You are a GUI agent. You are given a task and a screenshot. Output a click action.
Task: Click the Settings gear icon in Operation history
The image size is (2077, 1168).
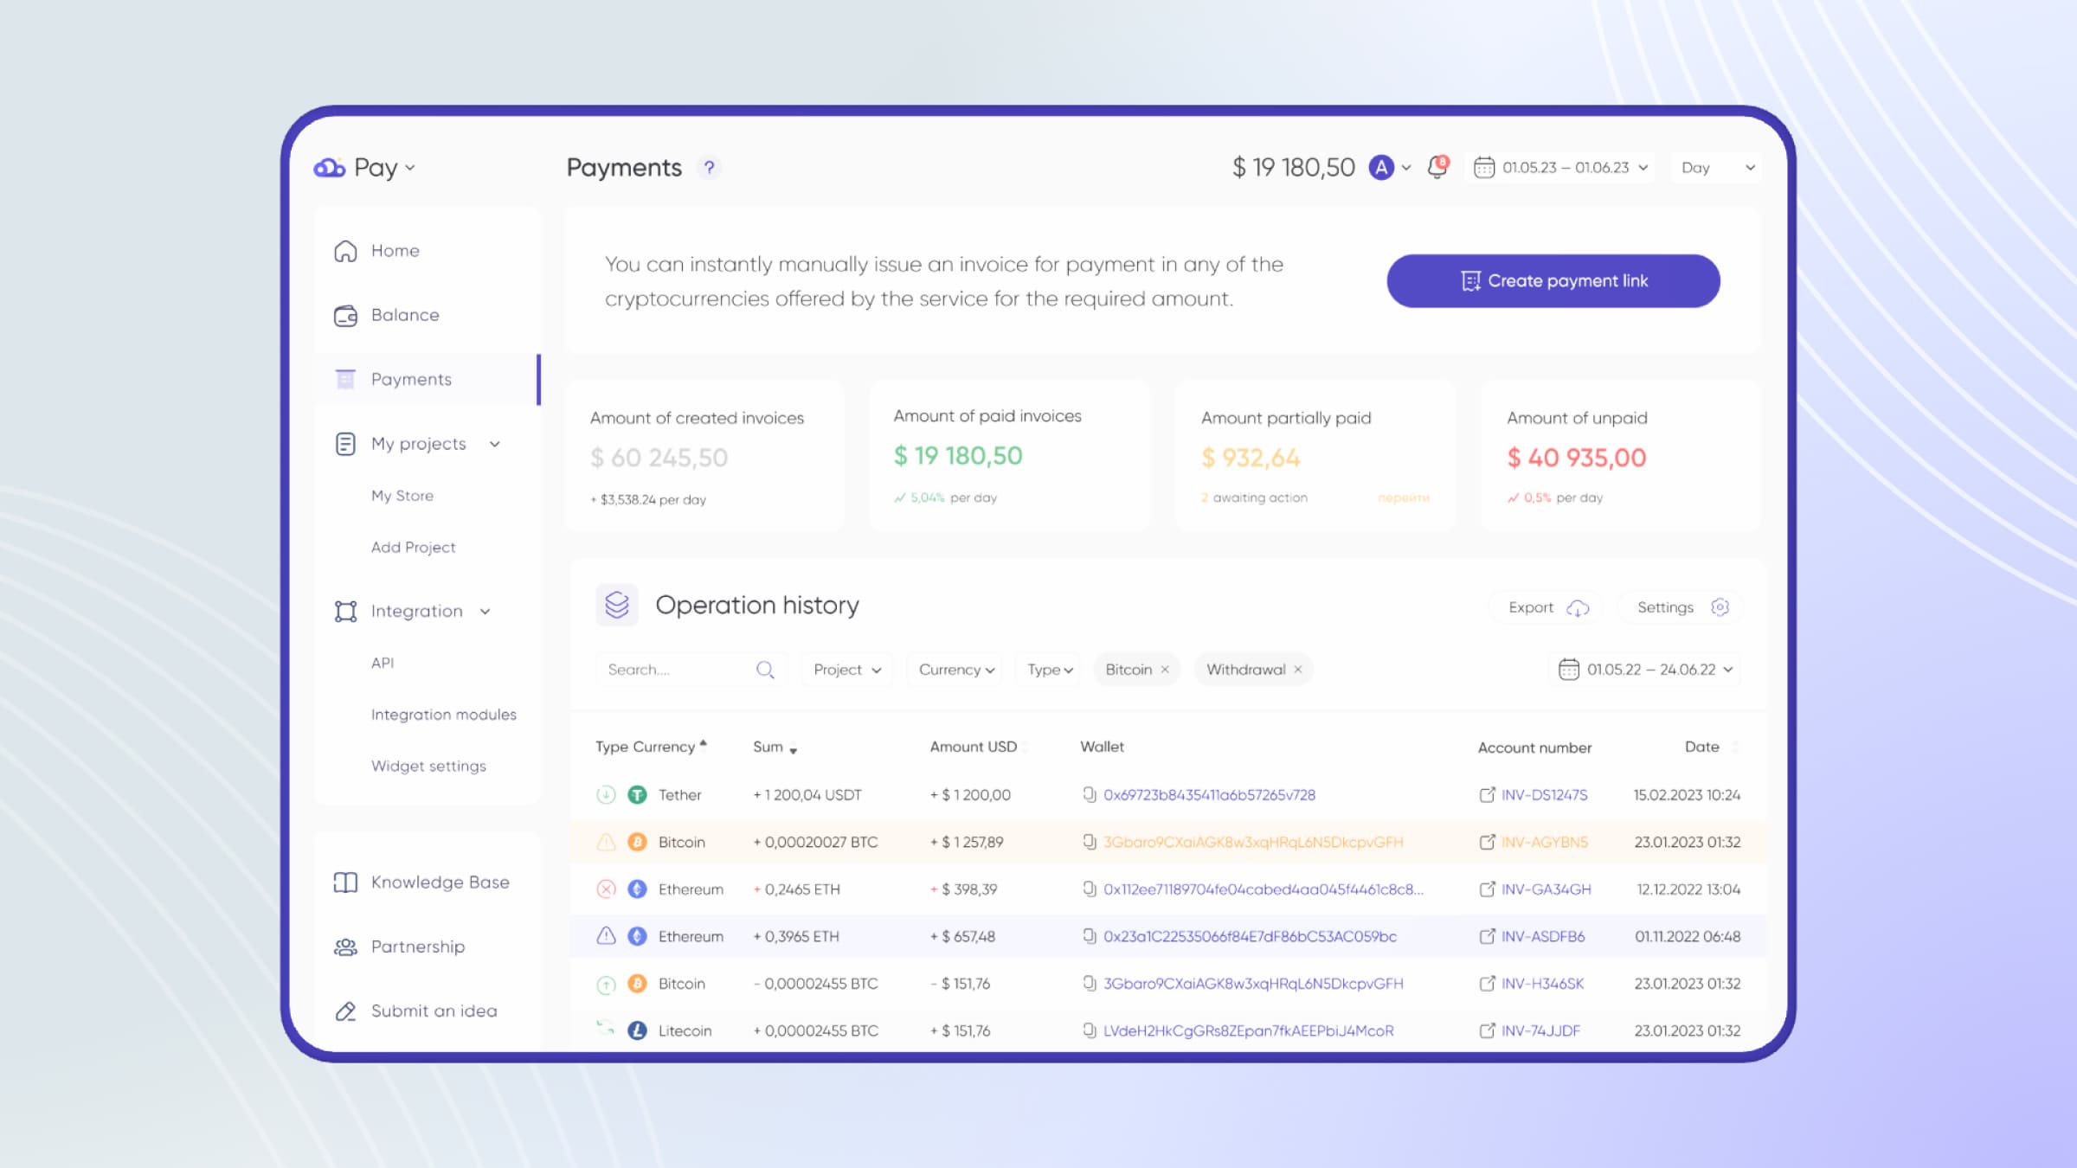tap(1720, 606)
